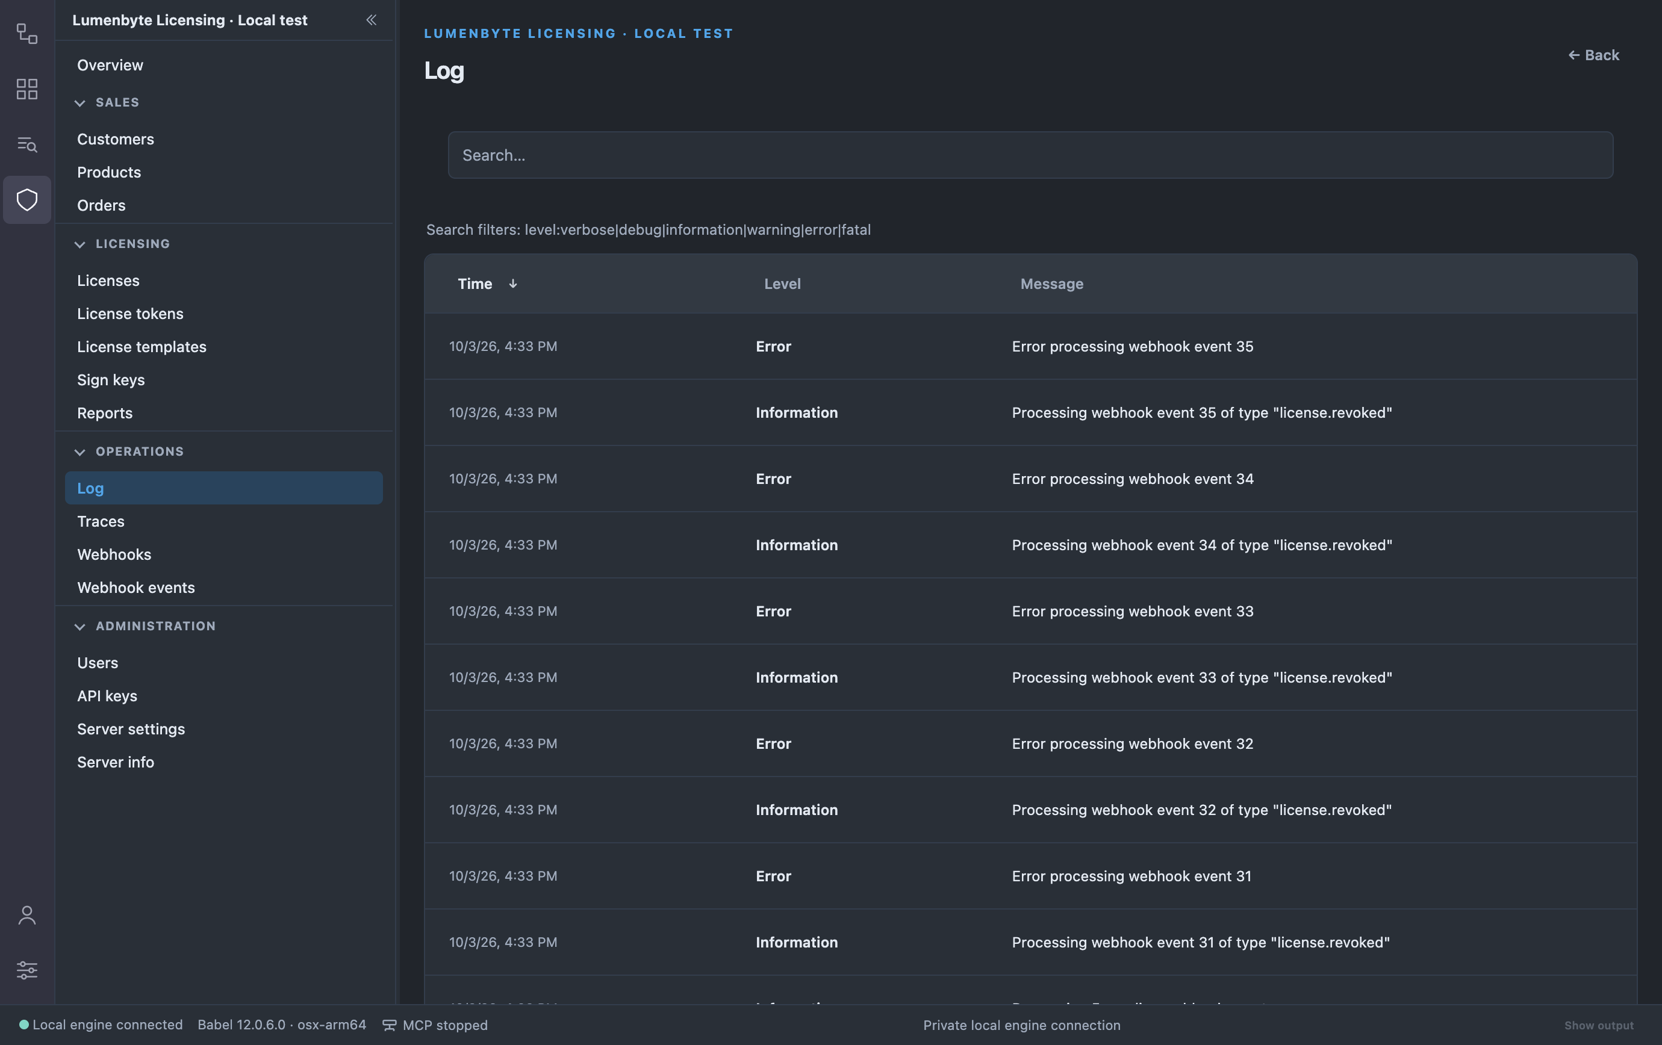1662x1045 pixels.
Task: Open License tokens
Action: [x=223, y=314]
